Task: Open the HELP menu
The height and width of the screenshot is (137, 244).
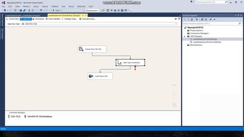Action: point(91,6)
